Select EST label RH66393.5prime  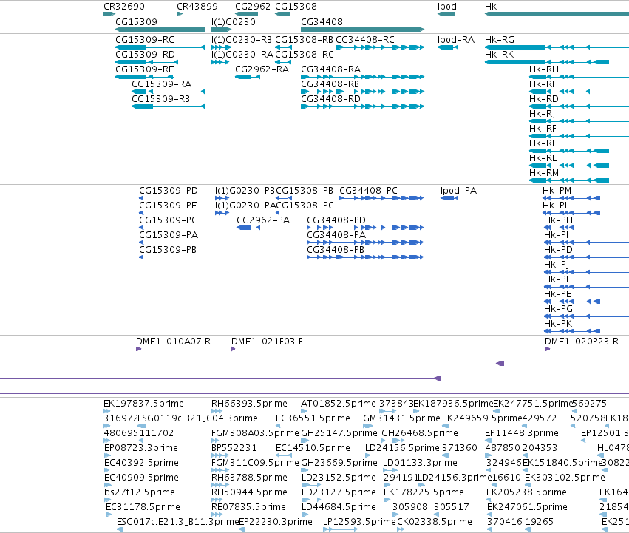(250, 404)
